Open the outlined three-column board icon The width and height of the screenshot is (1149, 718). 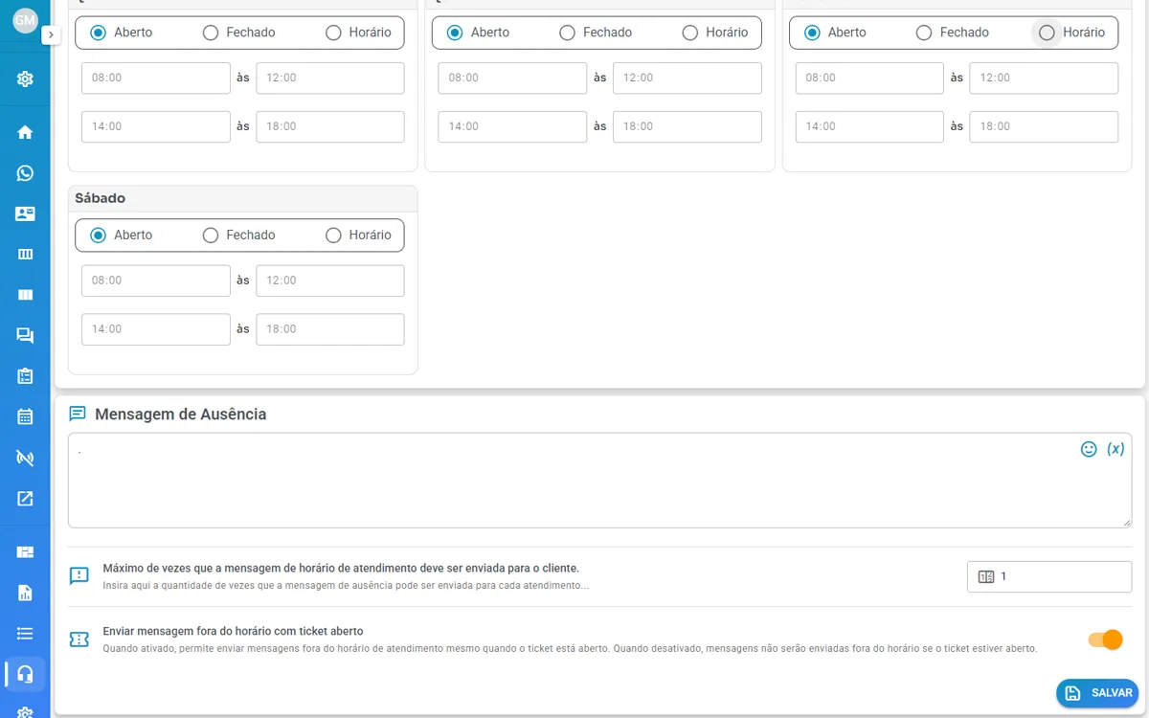[25, 254]
